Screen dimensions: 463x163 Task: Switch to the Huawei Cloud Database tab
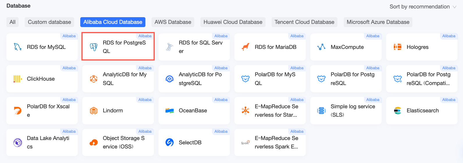click(233, 22)
